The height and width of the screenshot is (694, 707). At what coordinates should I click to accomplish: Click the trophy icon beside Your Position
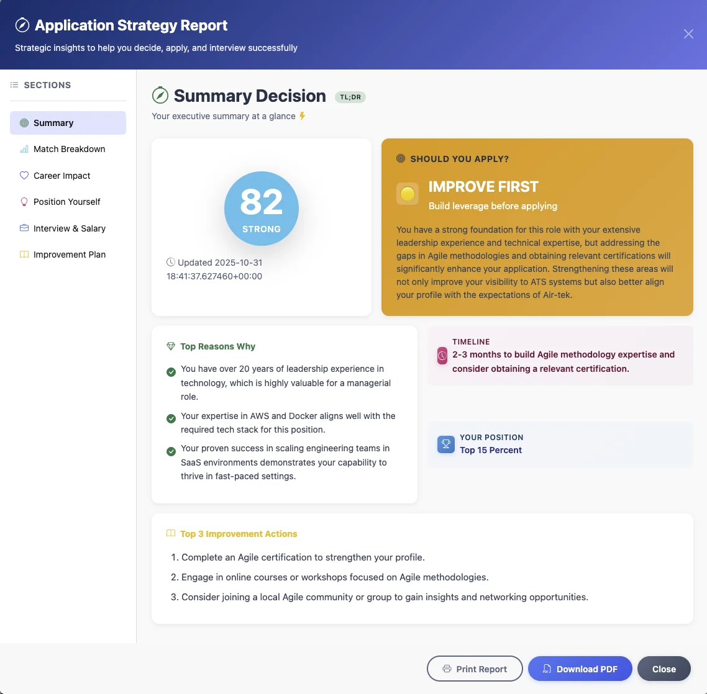[445, 444]
